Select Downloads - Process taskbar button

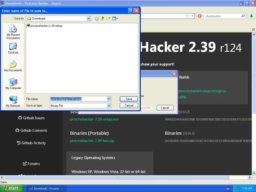(46, 188)
